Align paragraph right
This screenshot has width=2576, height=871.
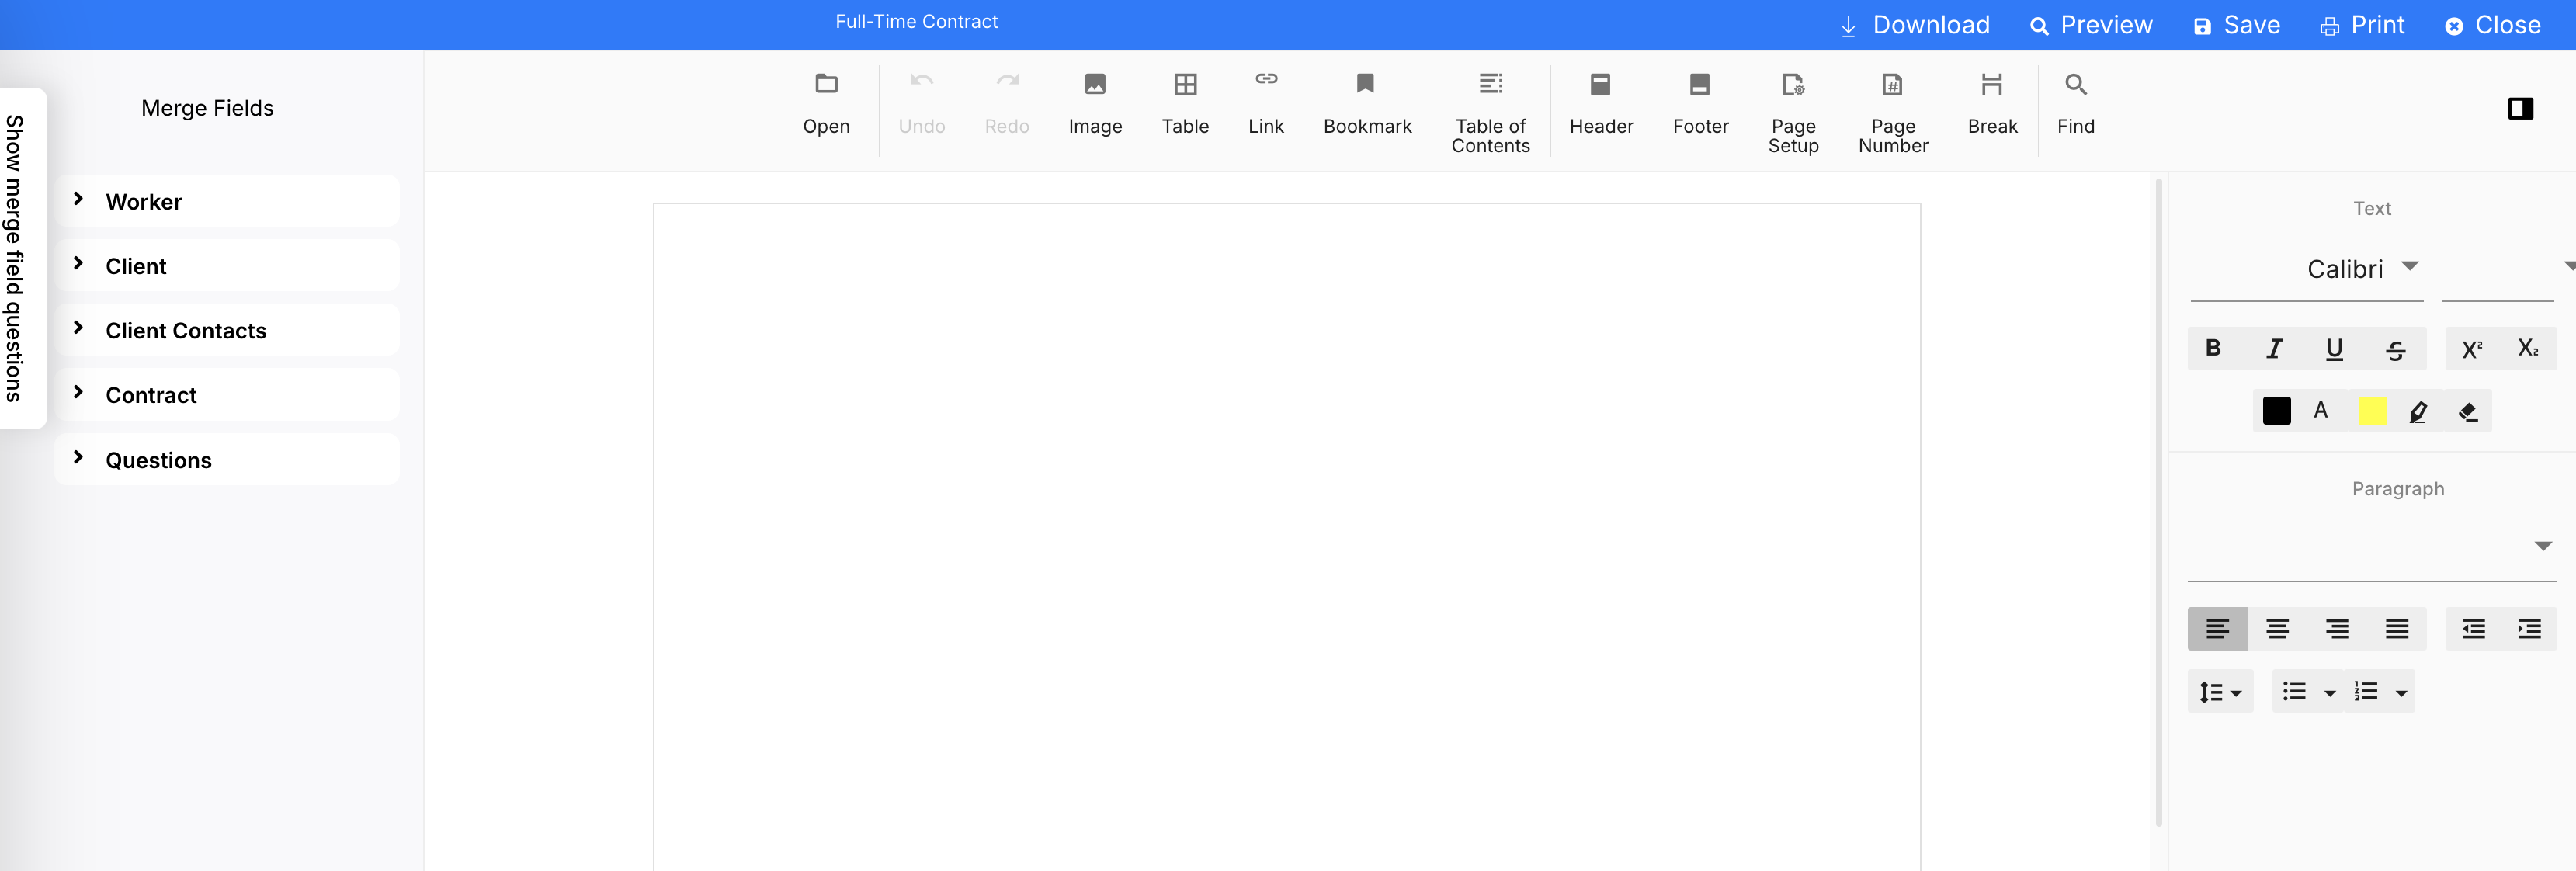coord(2337,629)
